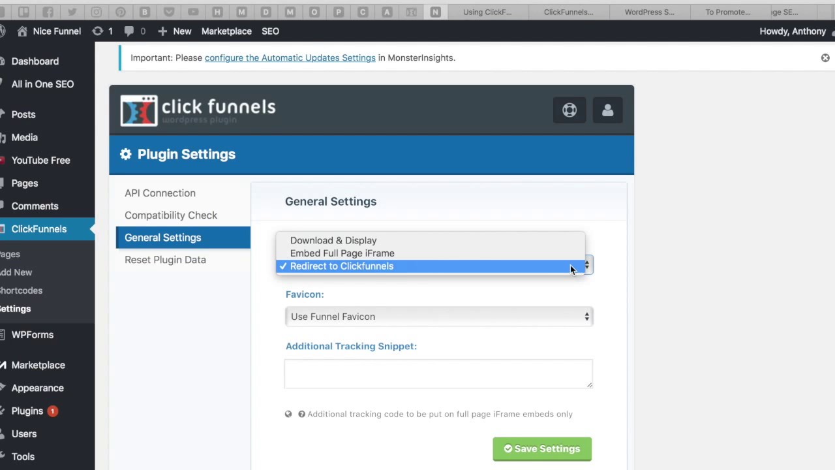Open ClickFunnels Add New submenu item
Viewport: 835px width, 470px height.
coord(16,272)
